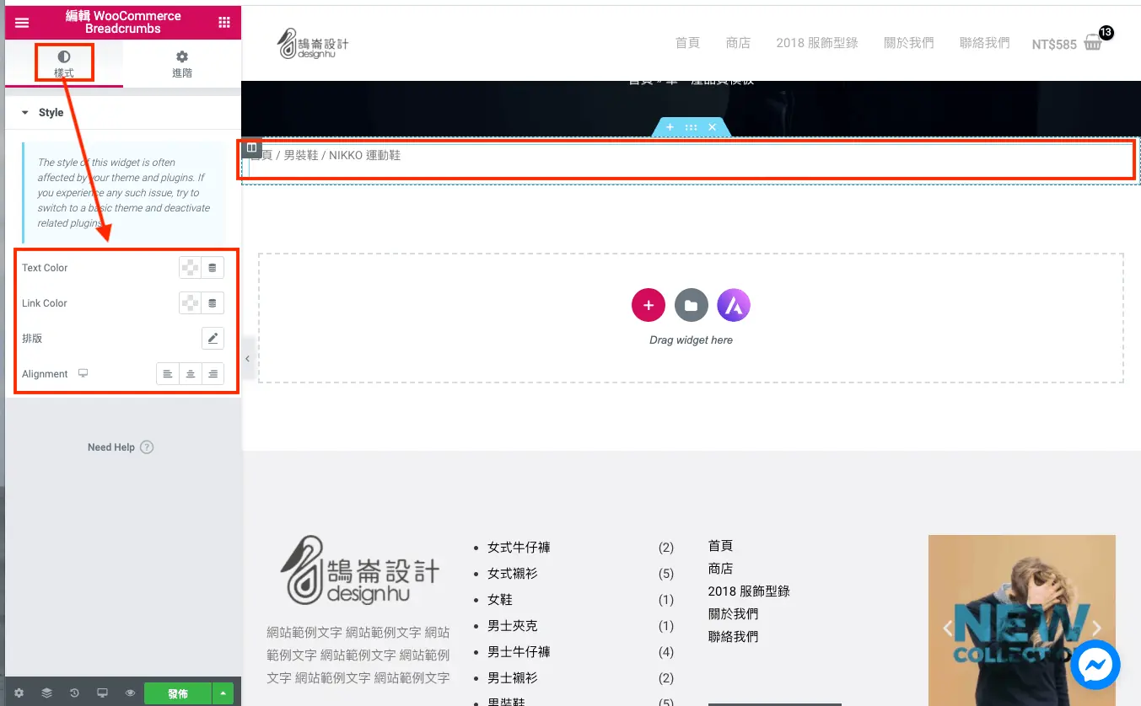Screen dimensions: 1141x706
Task: Open the template library folder button
Action: coord(692,305)
